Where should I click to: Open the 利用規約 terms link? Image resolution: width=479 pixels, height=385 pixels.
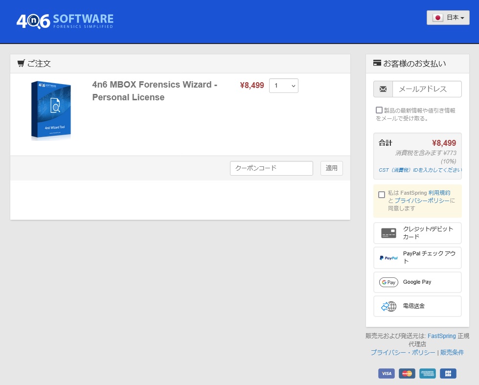click(x=439, y=193)
